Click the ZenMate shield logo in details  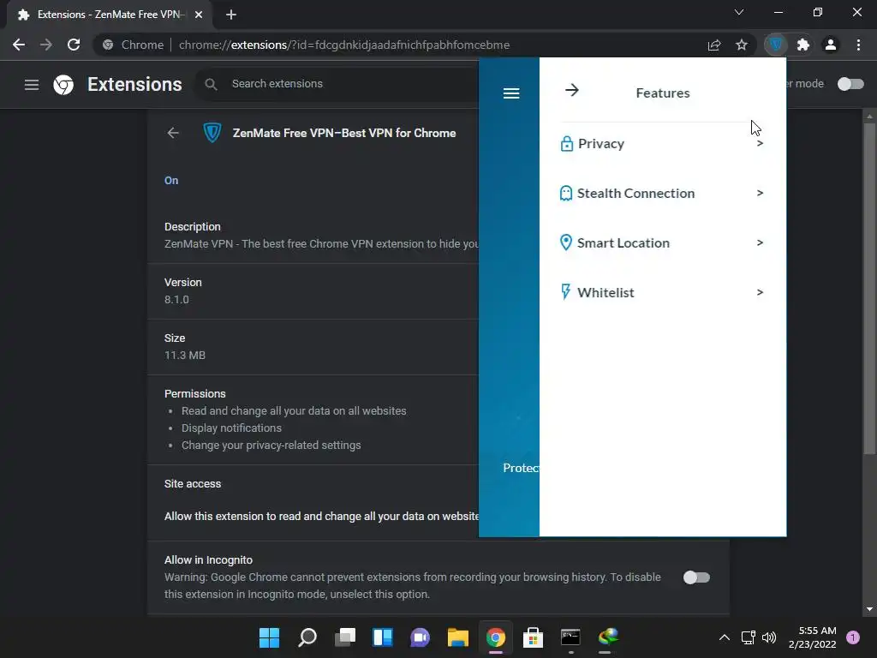[x=212, y=133]
